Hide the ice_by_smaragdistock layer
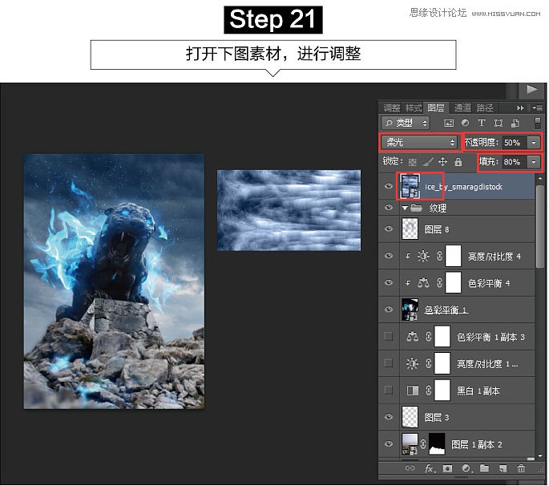 389,186
